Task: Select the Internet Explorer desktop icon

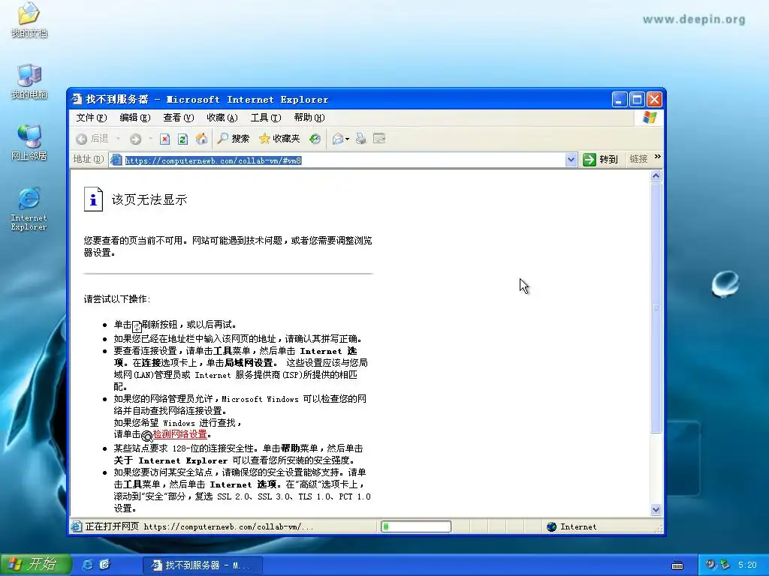Action: (29, 208)
